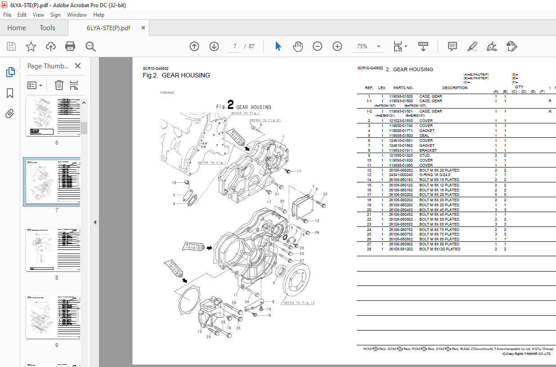The width and height of the screenshot is (556, 367).
Task: Click the 'Fig.2. GEAR HOUSING' heading text
Action: (176, 75)
